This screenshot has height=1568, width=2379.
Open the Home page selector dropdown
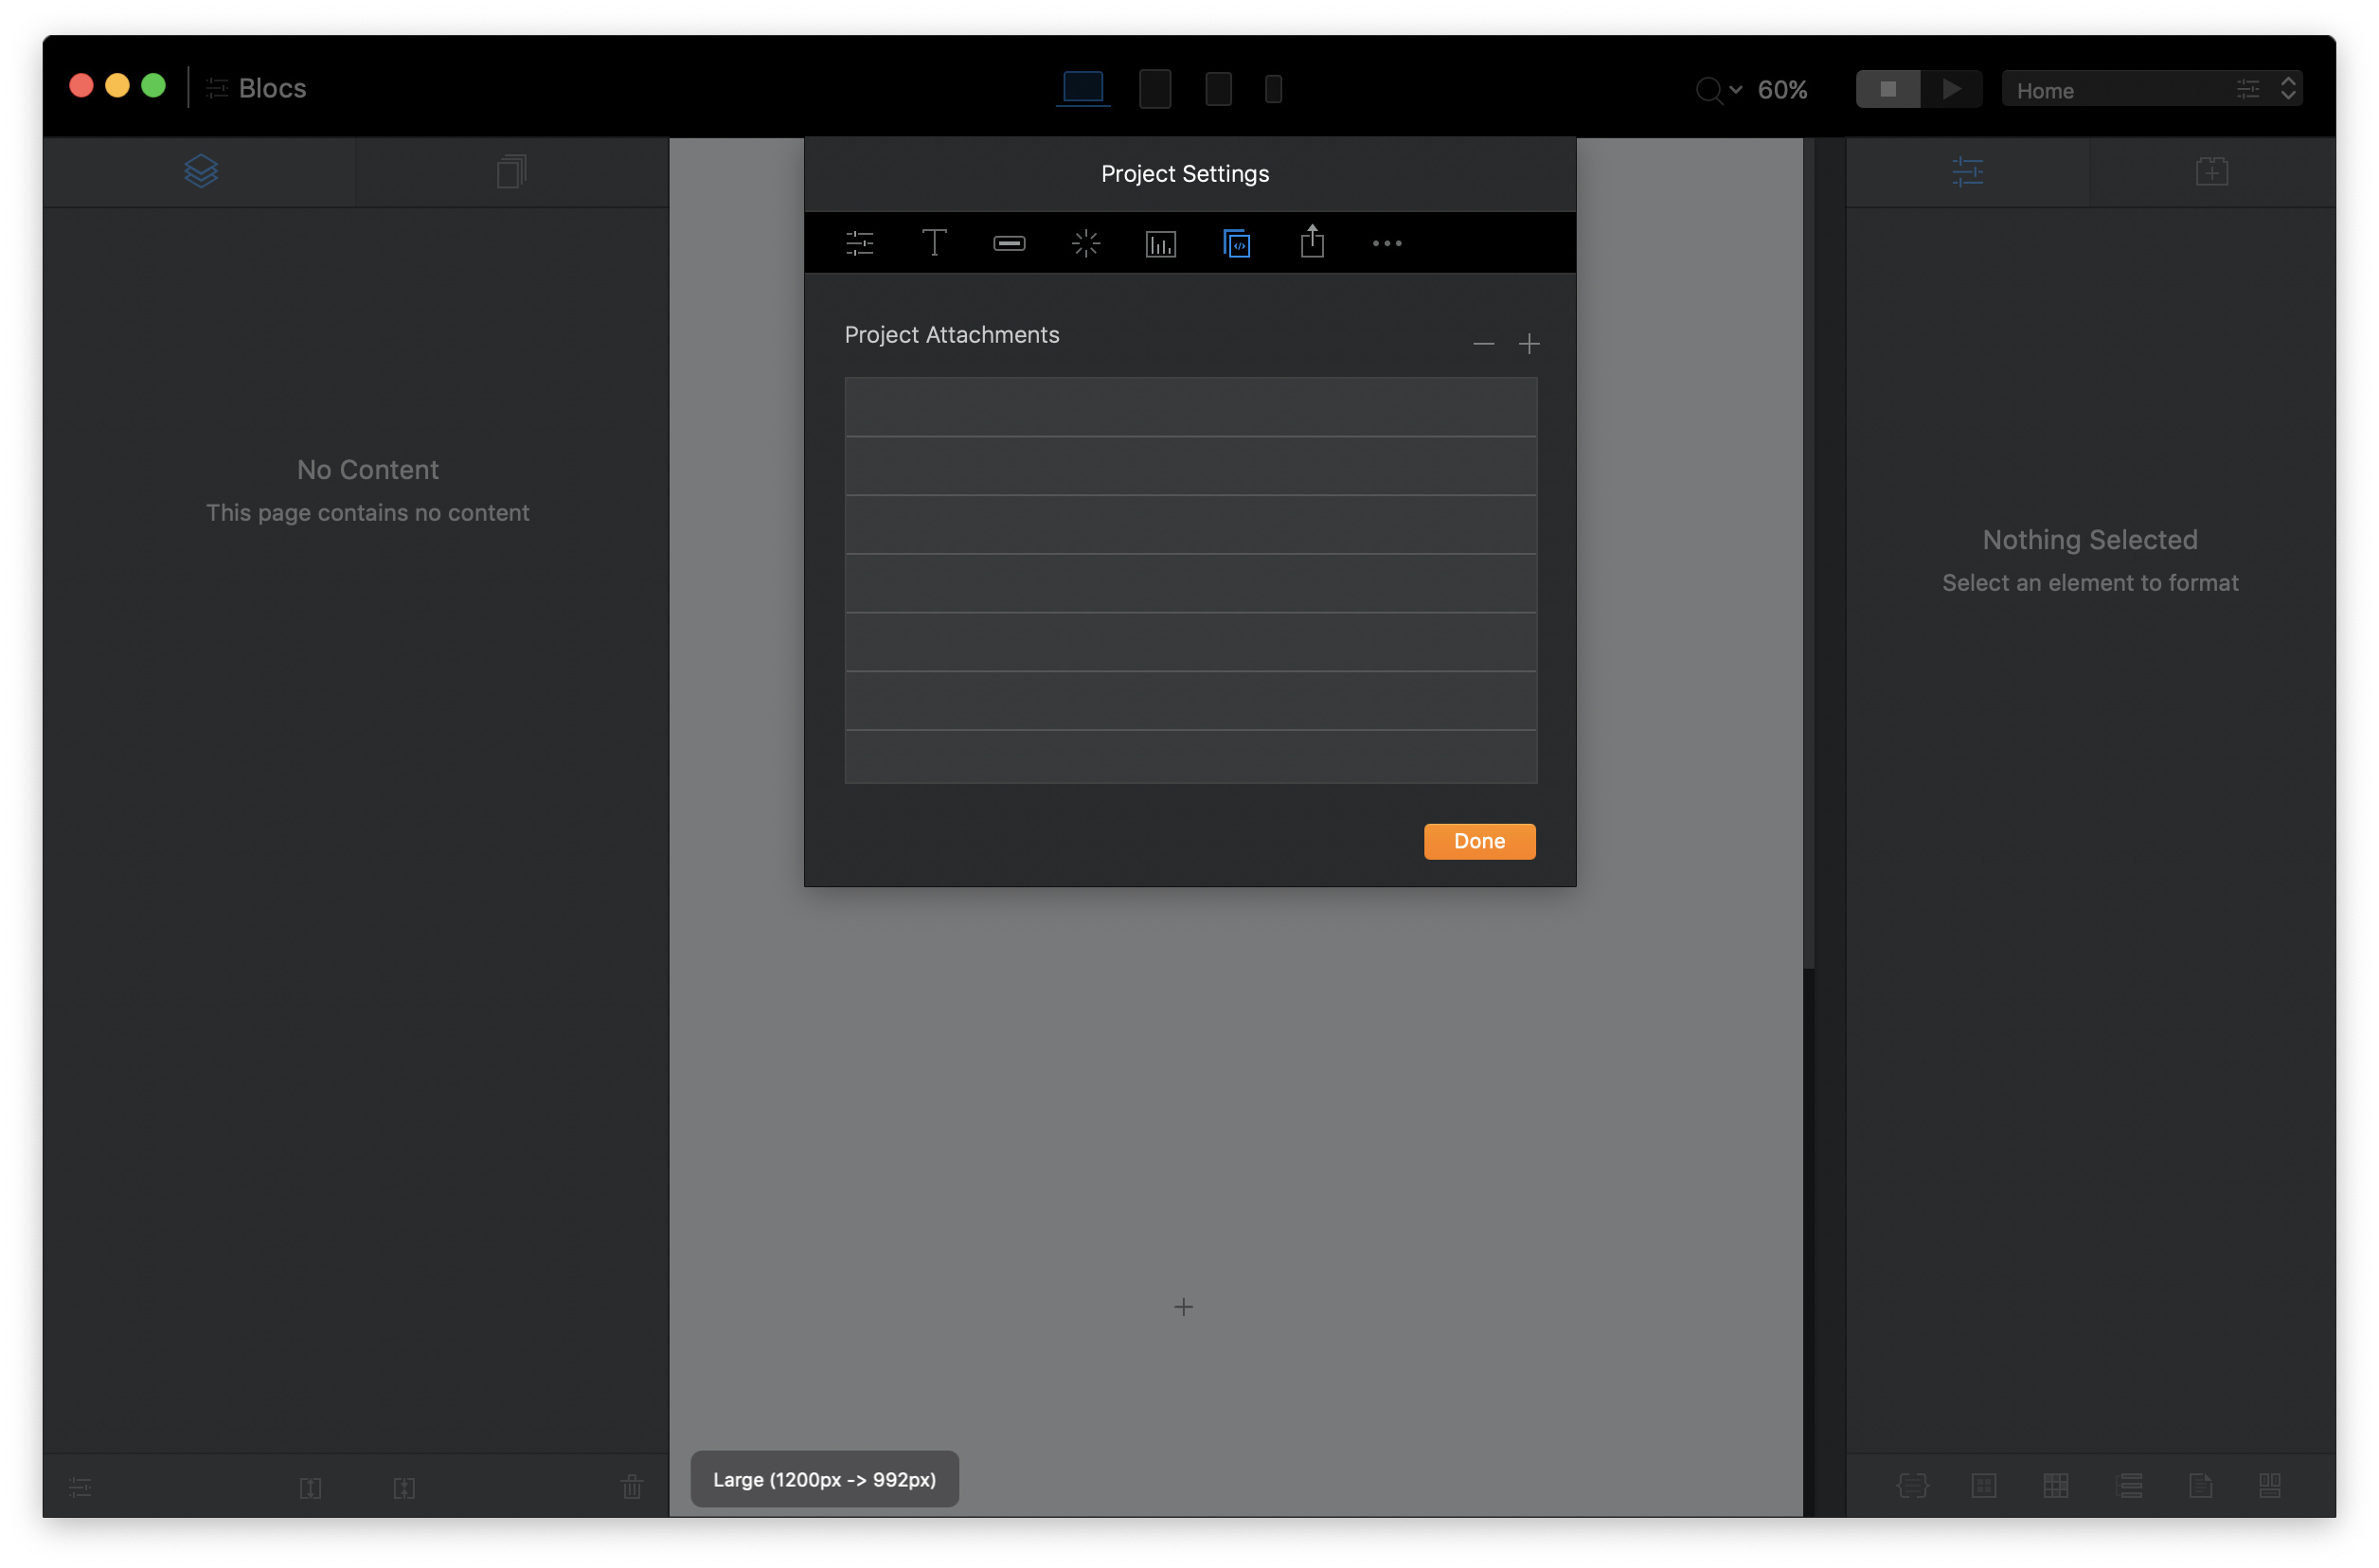pyautogui.click(x=2151, y=89)
